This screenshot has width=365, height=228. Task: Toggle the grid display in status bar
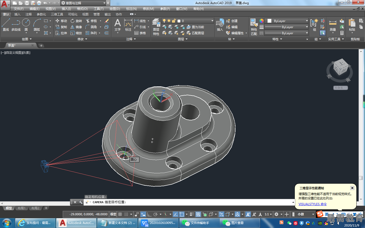(120, 214)
